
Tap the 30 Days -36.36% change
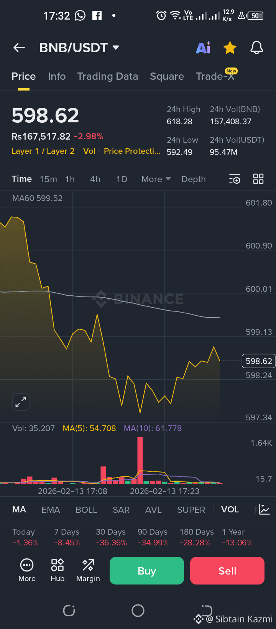point(111,537)
